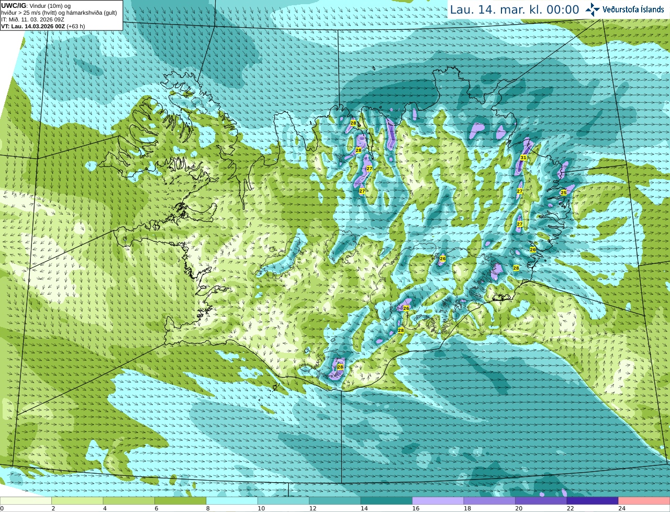Click the yellow gust label 31
The width and height of the screenshot is (670, 512).
tap(523, 158)
